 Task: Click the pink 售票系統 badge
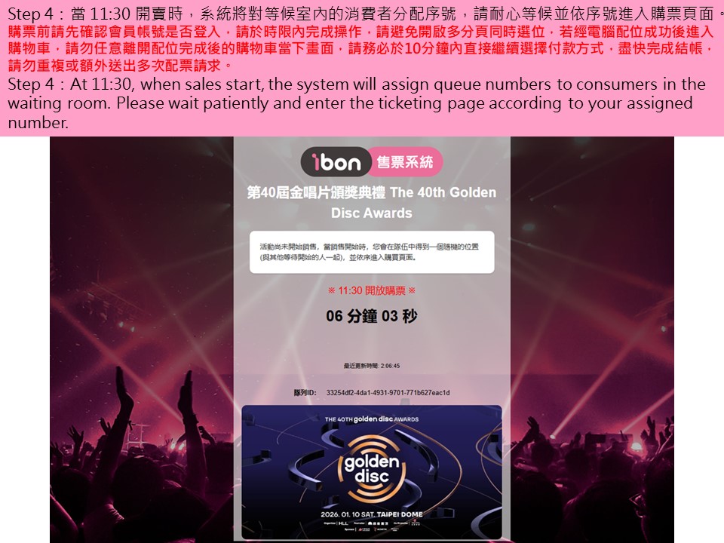(x=405, y=162)
